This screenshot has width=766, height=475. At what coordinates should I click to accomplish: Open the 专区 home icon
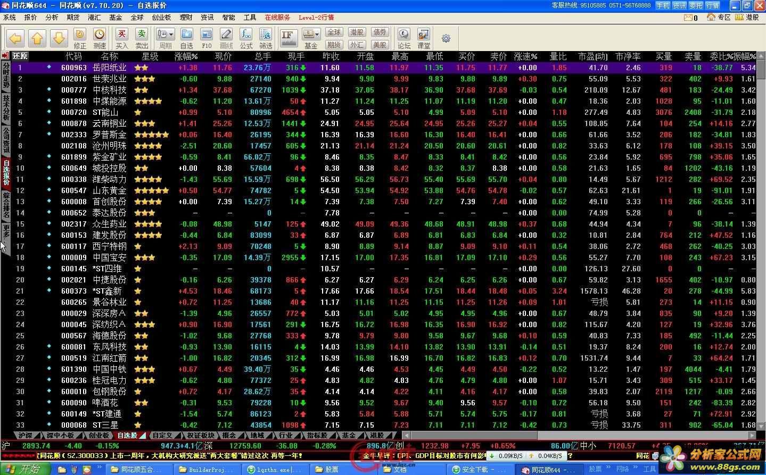tap(719, 18)
